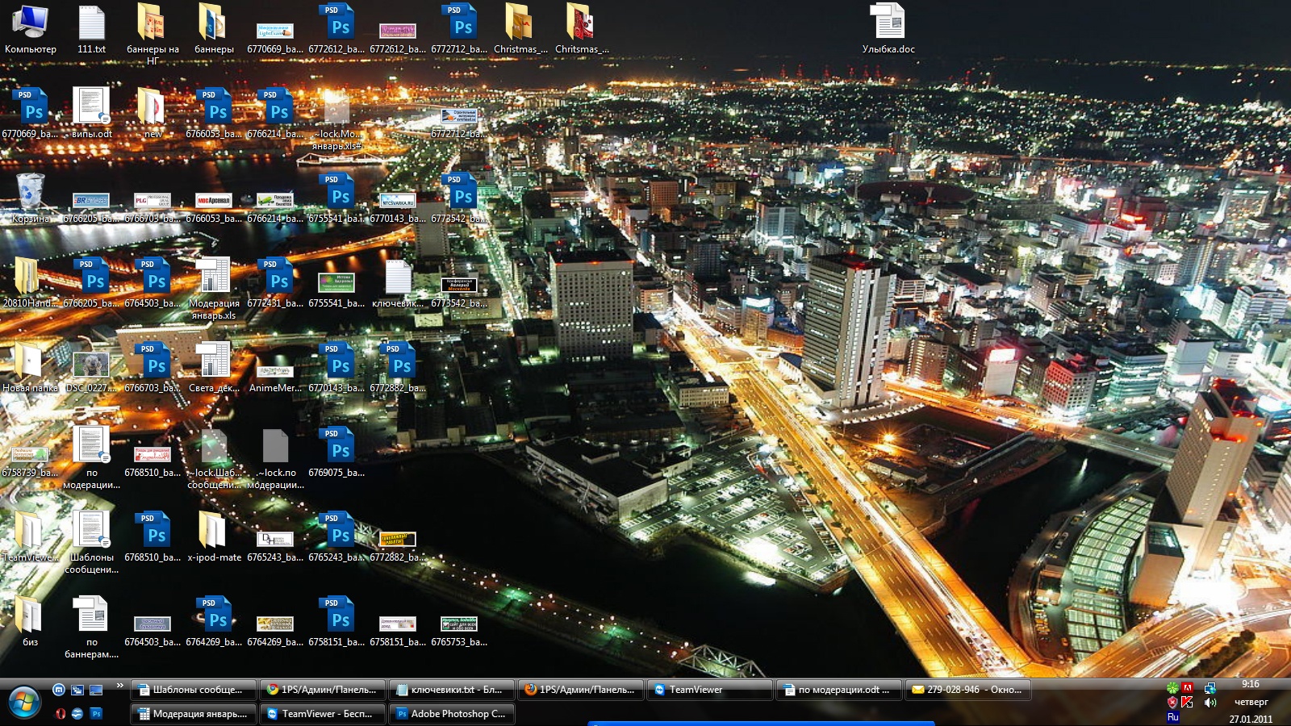The width and height of the screenshot is (1291, 726).
Task: Open the Ru language selector
Action: 1173,717
